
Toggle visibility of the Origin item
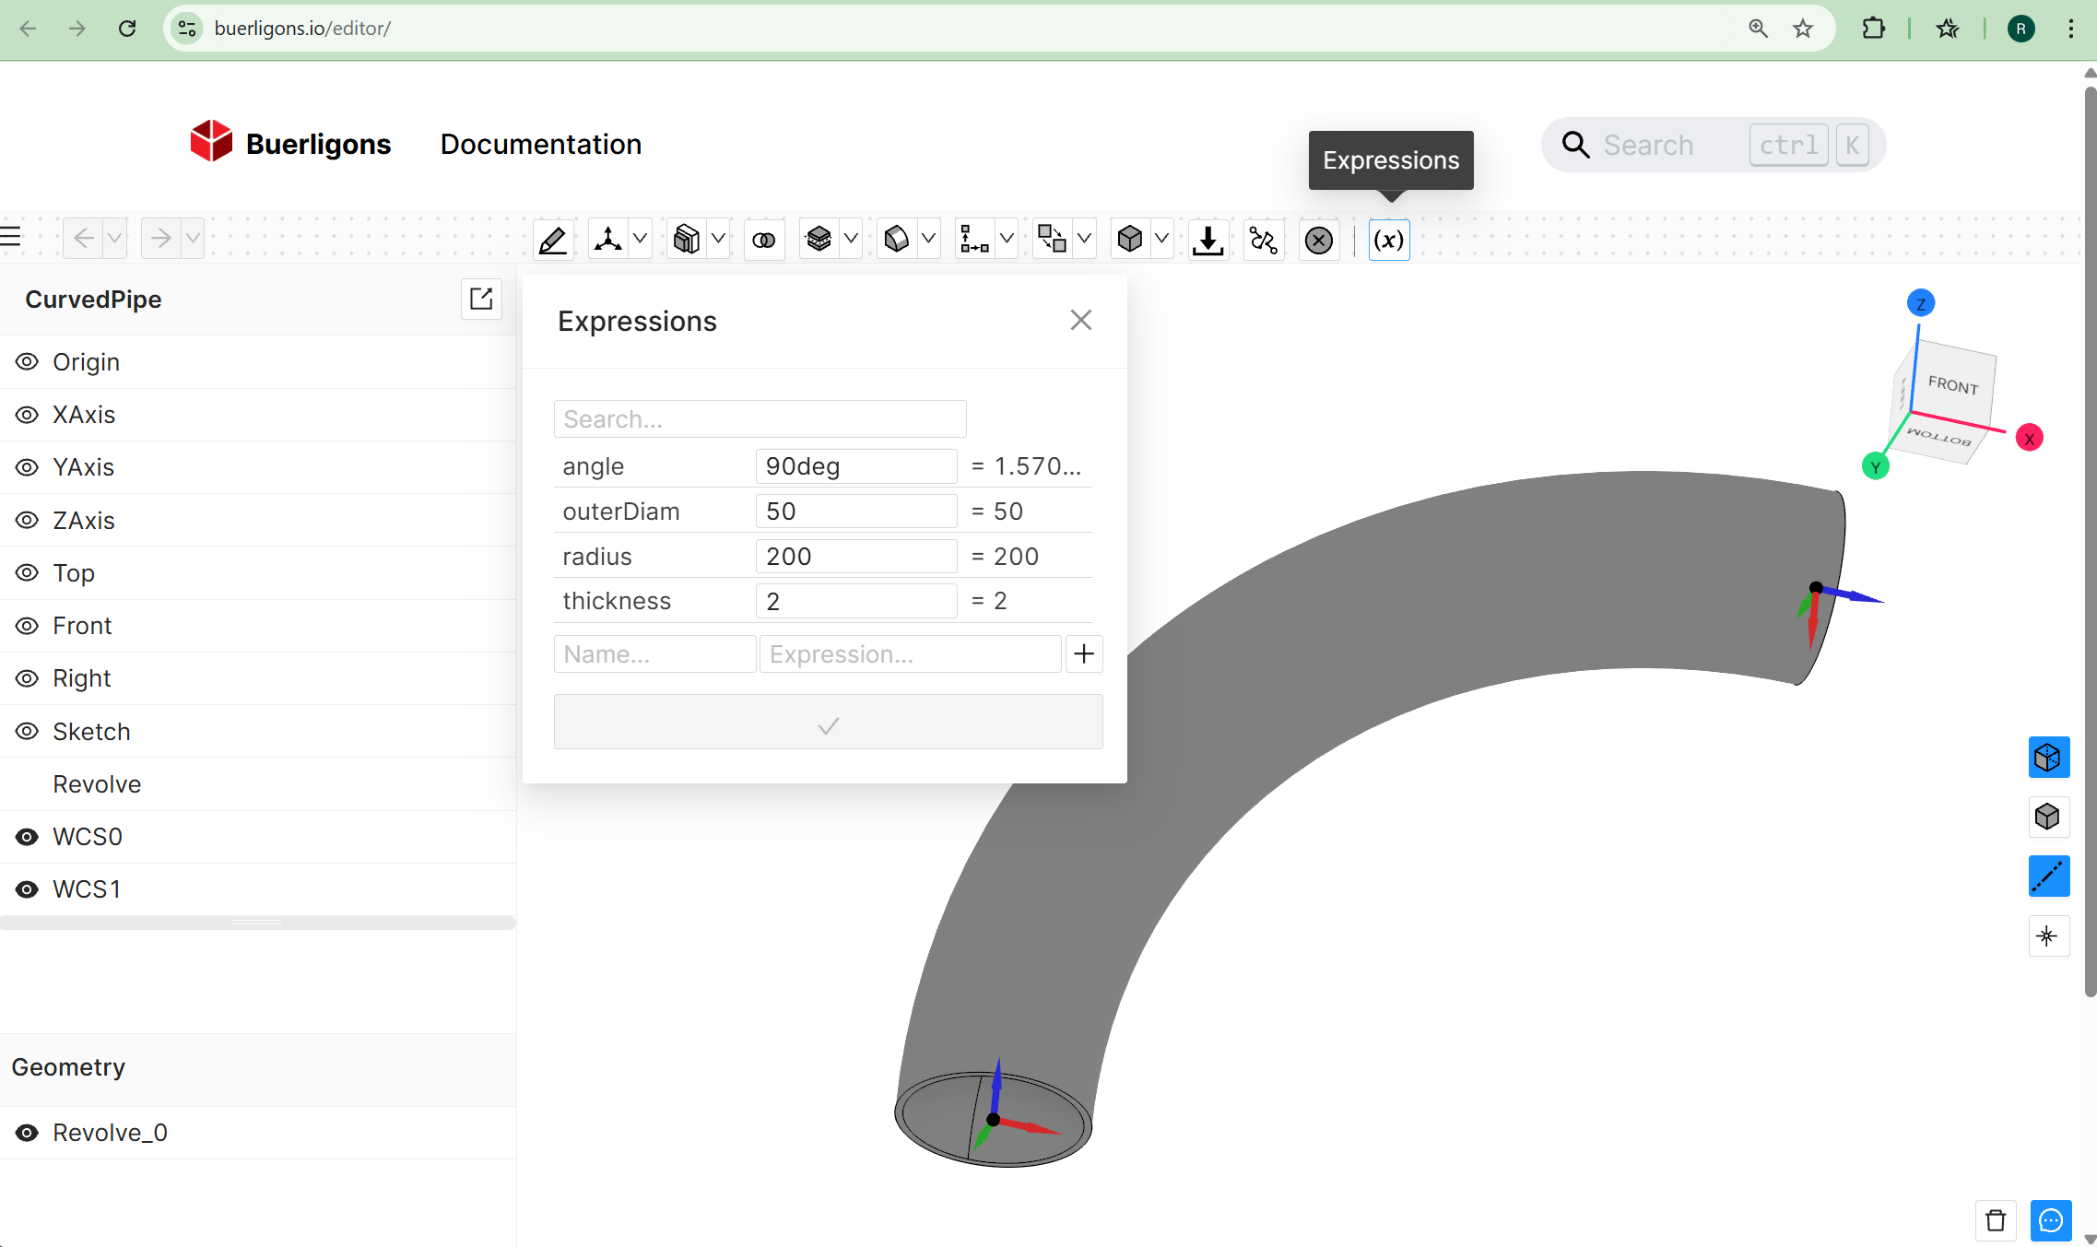27,362
